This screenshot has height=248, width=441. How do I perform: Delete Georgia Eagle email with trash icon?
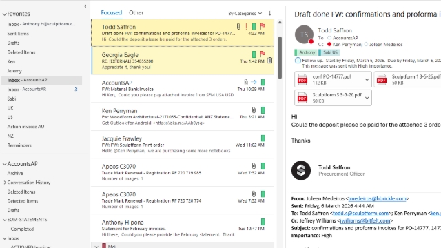point(269,61)
